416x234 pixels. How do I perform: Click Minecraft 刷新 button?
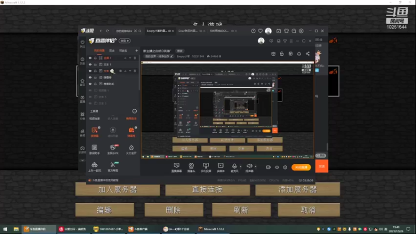[x=241, y=210]
